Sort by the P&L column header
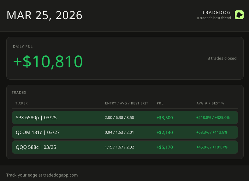 coord(160,103)
